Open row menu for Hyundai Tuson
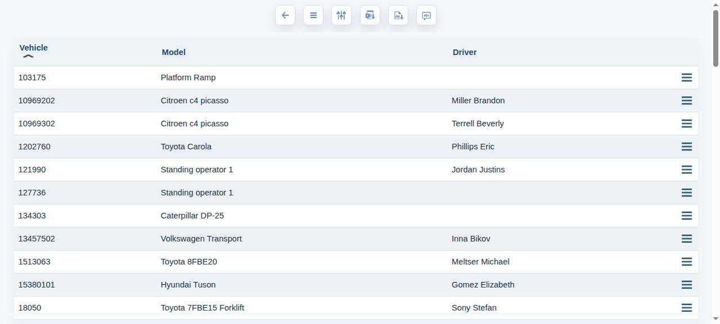 point(687,285)
